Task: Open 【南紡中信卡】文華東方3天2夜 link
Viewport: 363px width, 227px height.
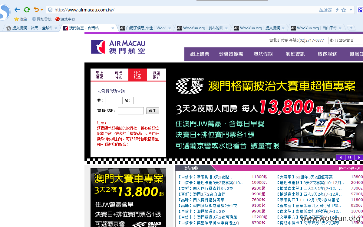Action: pos(310,223)
